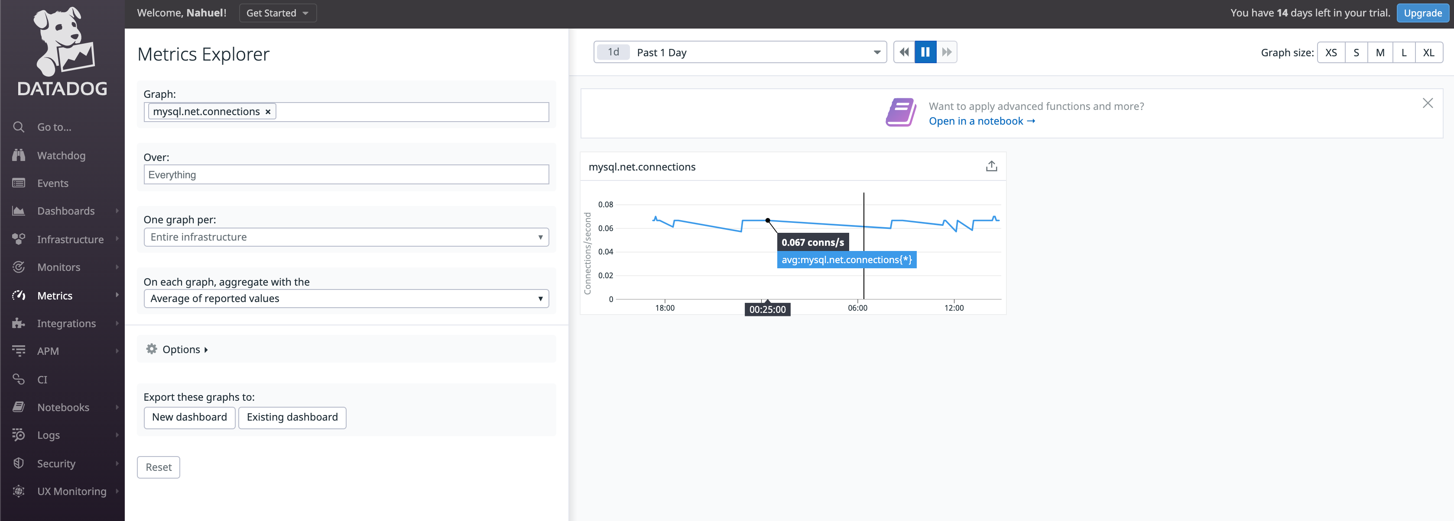The height and width of the screenshot is (521, 1454).
Task: Click the Reset button
Action: pos(158,467)
